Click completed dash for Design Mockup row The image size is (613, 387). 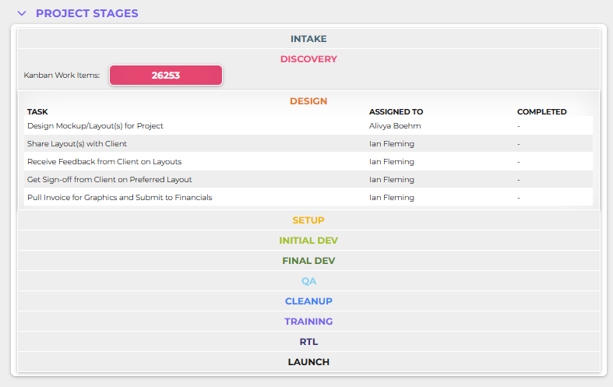(519, 126)
